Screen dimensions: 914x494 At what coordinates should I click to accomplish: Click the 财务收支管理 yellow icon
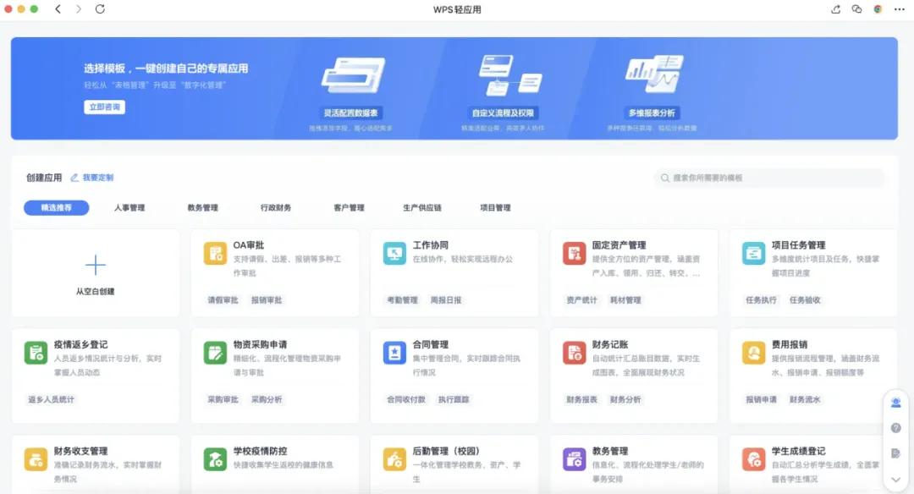36,459
